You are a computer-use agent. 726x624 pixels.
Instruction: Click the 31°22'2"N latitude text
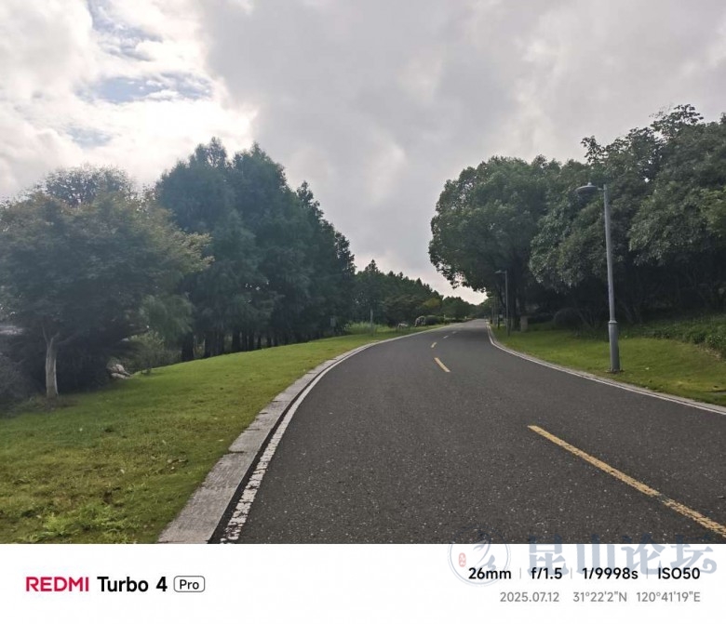point(599,597)
